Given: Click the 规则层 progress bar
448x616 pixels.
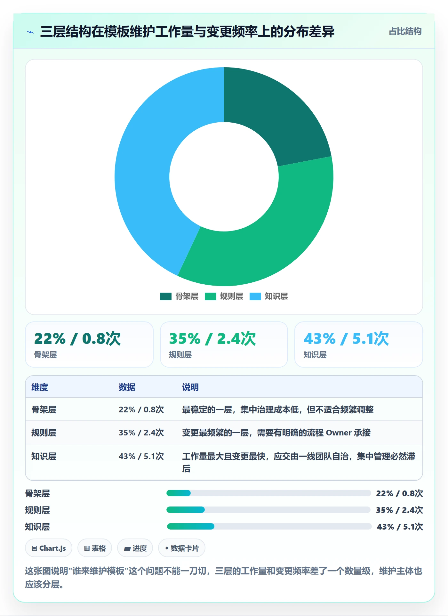Looking at the screenshot, I should click(x=268, y=510).
